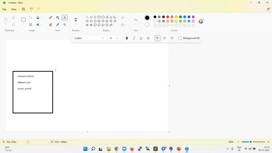272x153 pixels.
Task: Click the Text tool icon
Action: [65, 18]
